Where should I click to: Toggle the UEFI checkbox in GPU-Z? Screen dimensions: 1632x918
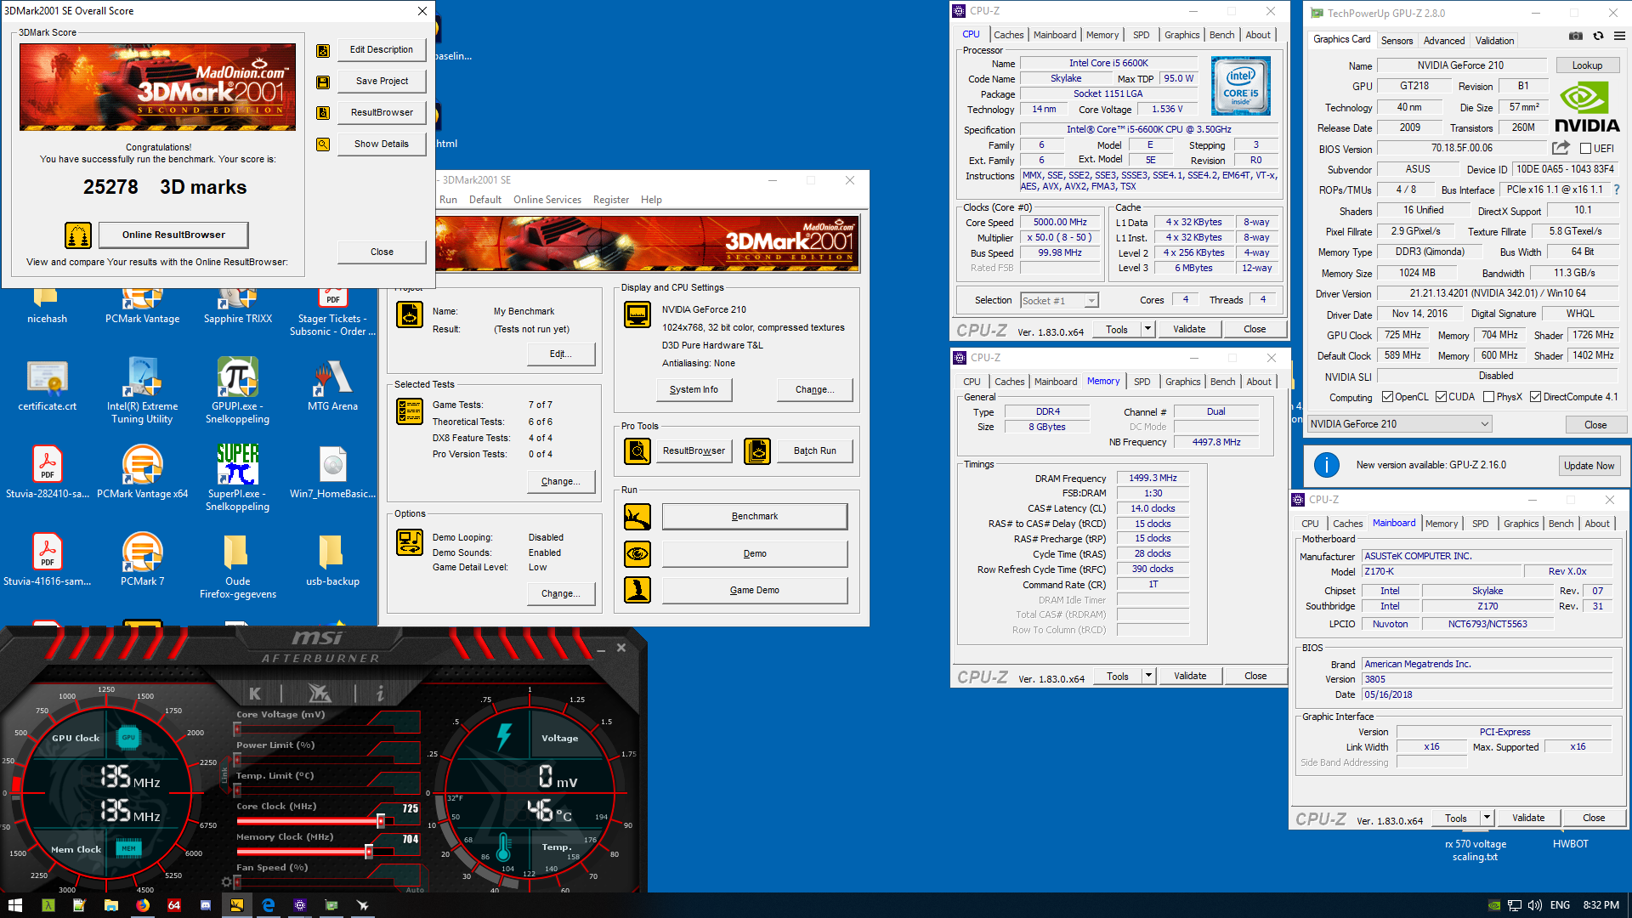click(1585, 149)
